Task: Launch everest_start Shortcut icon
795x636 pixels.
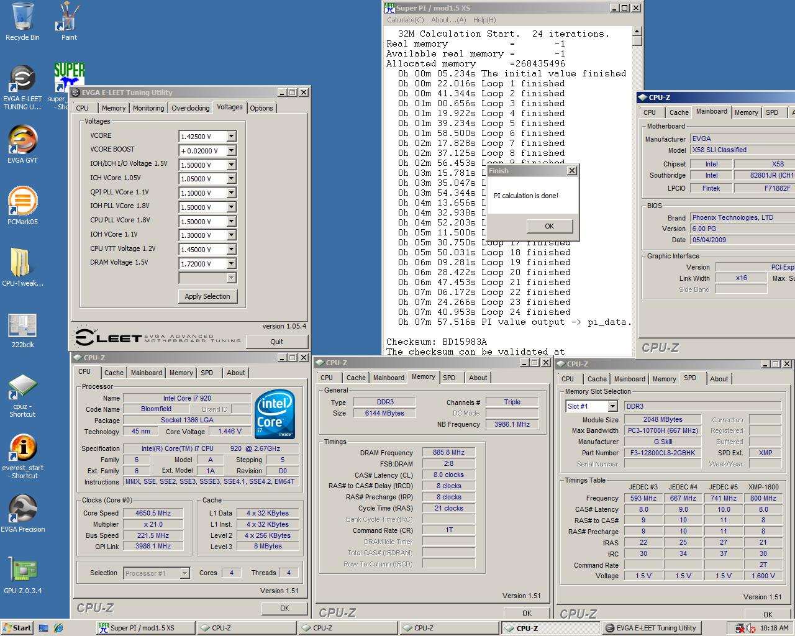Action: tap(22, 457)
